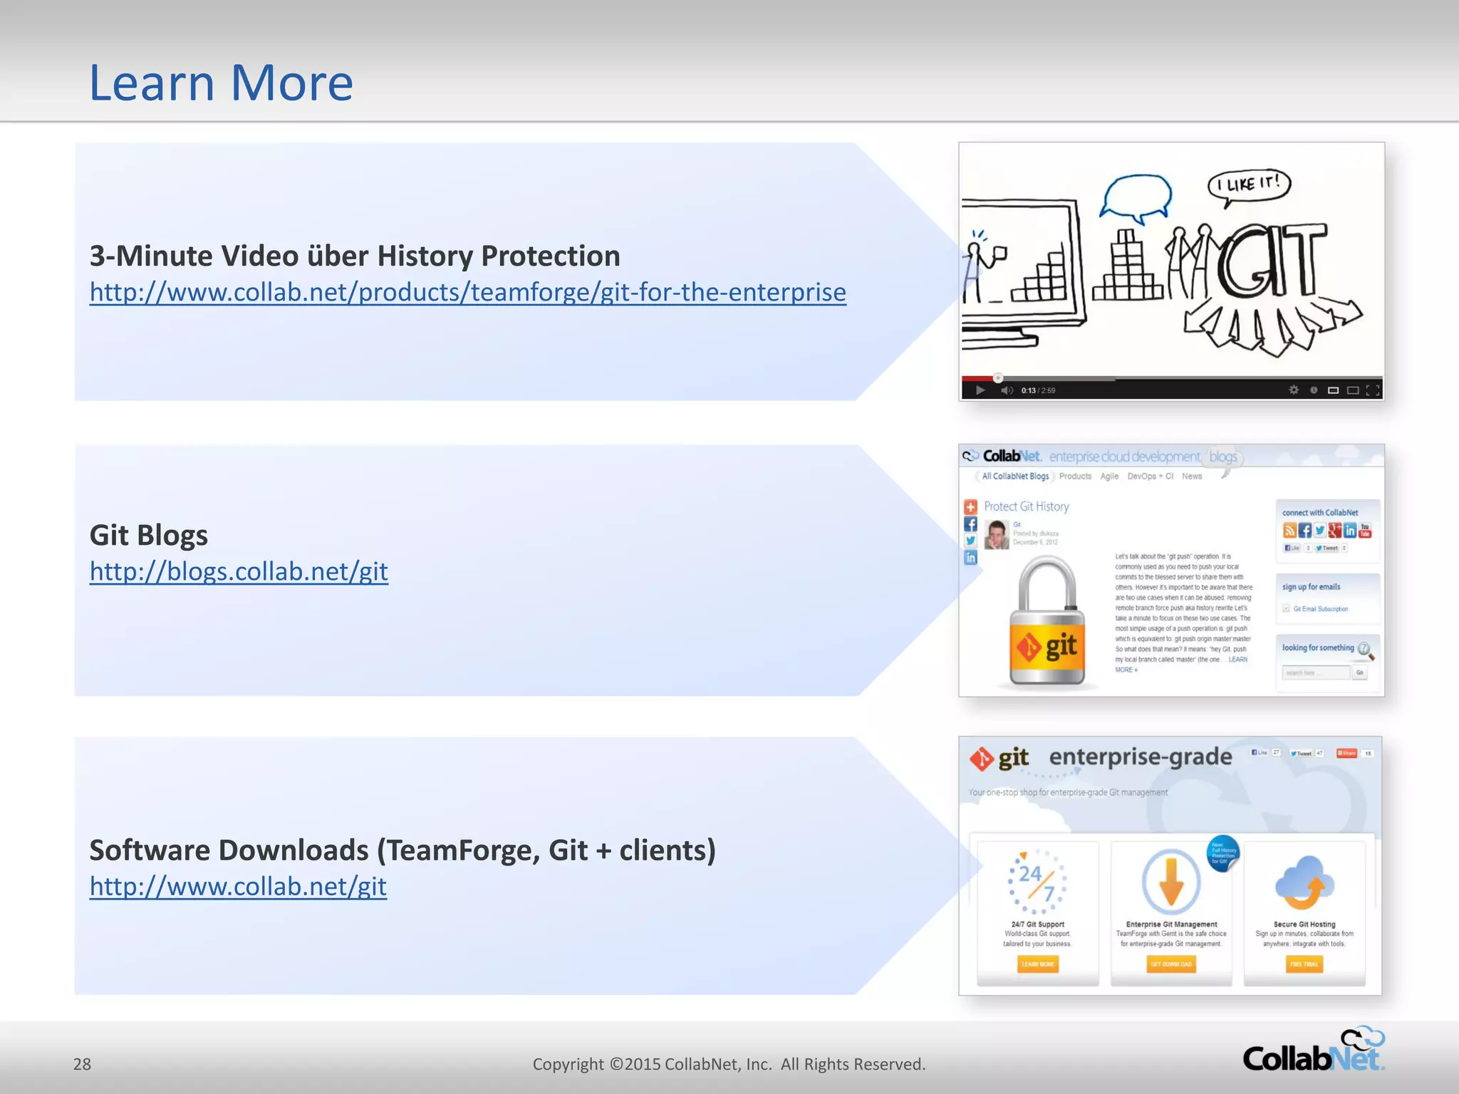Screen dimensions: 1459x1094
Task: Select the All CollabNet Blogs tab
Action: click(1015, 476)
